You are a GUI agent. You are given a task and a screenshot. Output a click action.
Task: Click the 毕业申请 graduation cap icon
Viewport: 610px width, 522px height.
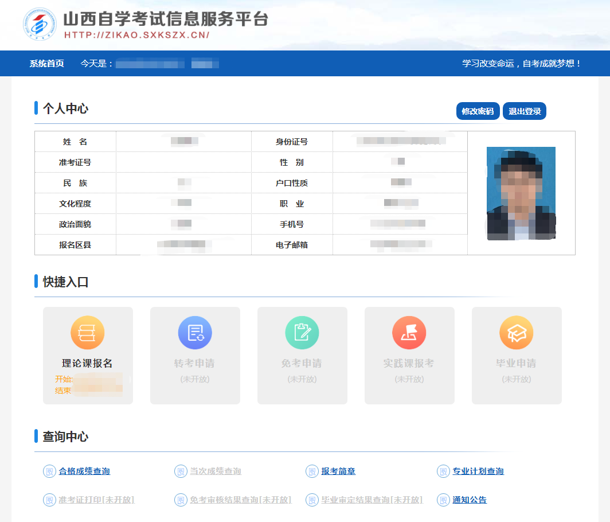[517, 333]
